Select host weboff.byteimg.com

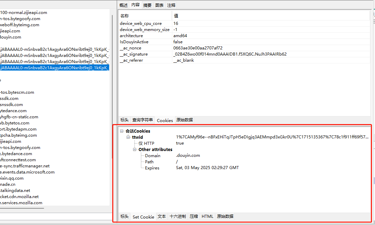click(x=19, y=25)
